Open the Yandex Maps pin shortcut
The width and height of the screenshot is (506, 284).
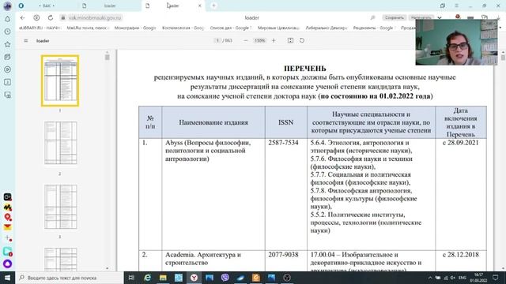[7, 217]
